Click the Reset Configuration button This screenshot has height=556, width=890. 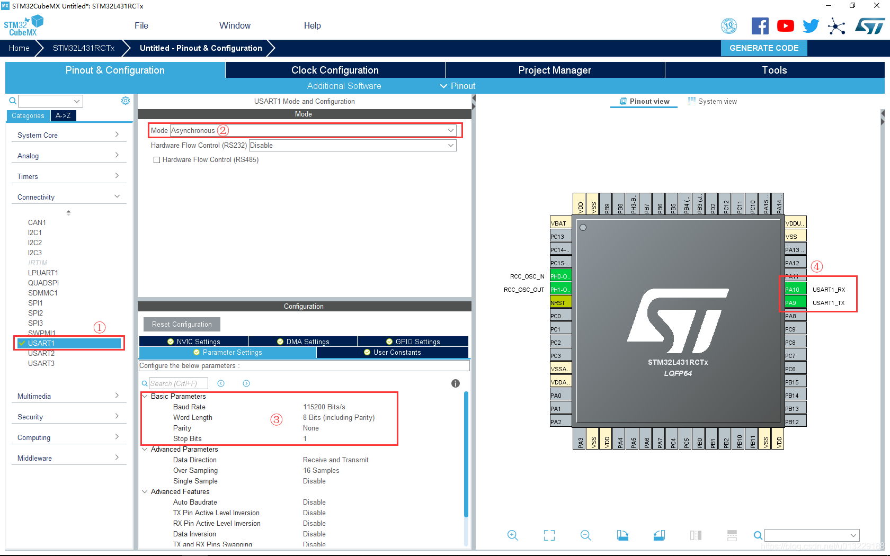(x=182, y=324)
